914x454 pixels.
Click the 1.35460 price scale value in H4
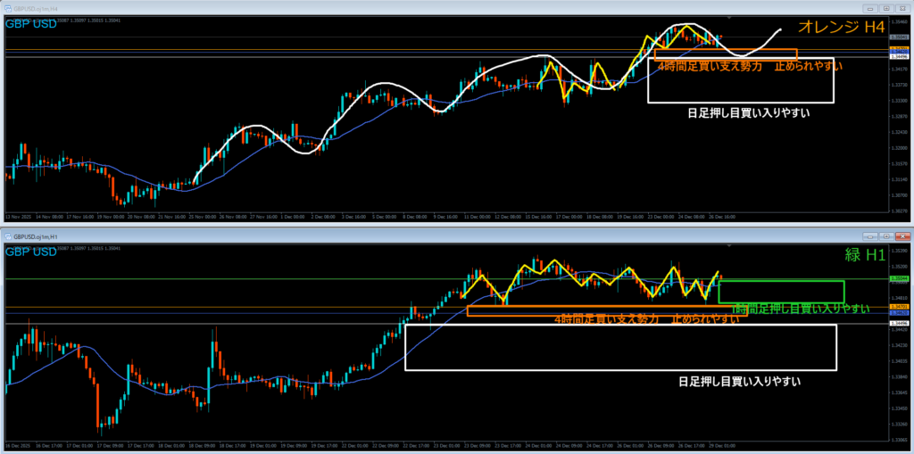899,21
